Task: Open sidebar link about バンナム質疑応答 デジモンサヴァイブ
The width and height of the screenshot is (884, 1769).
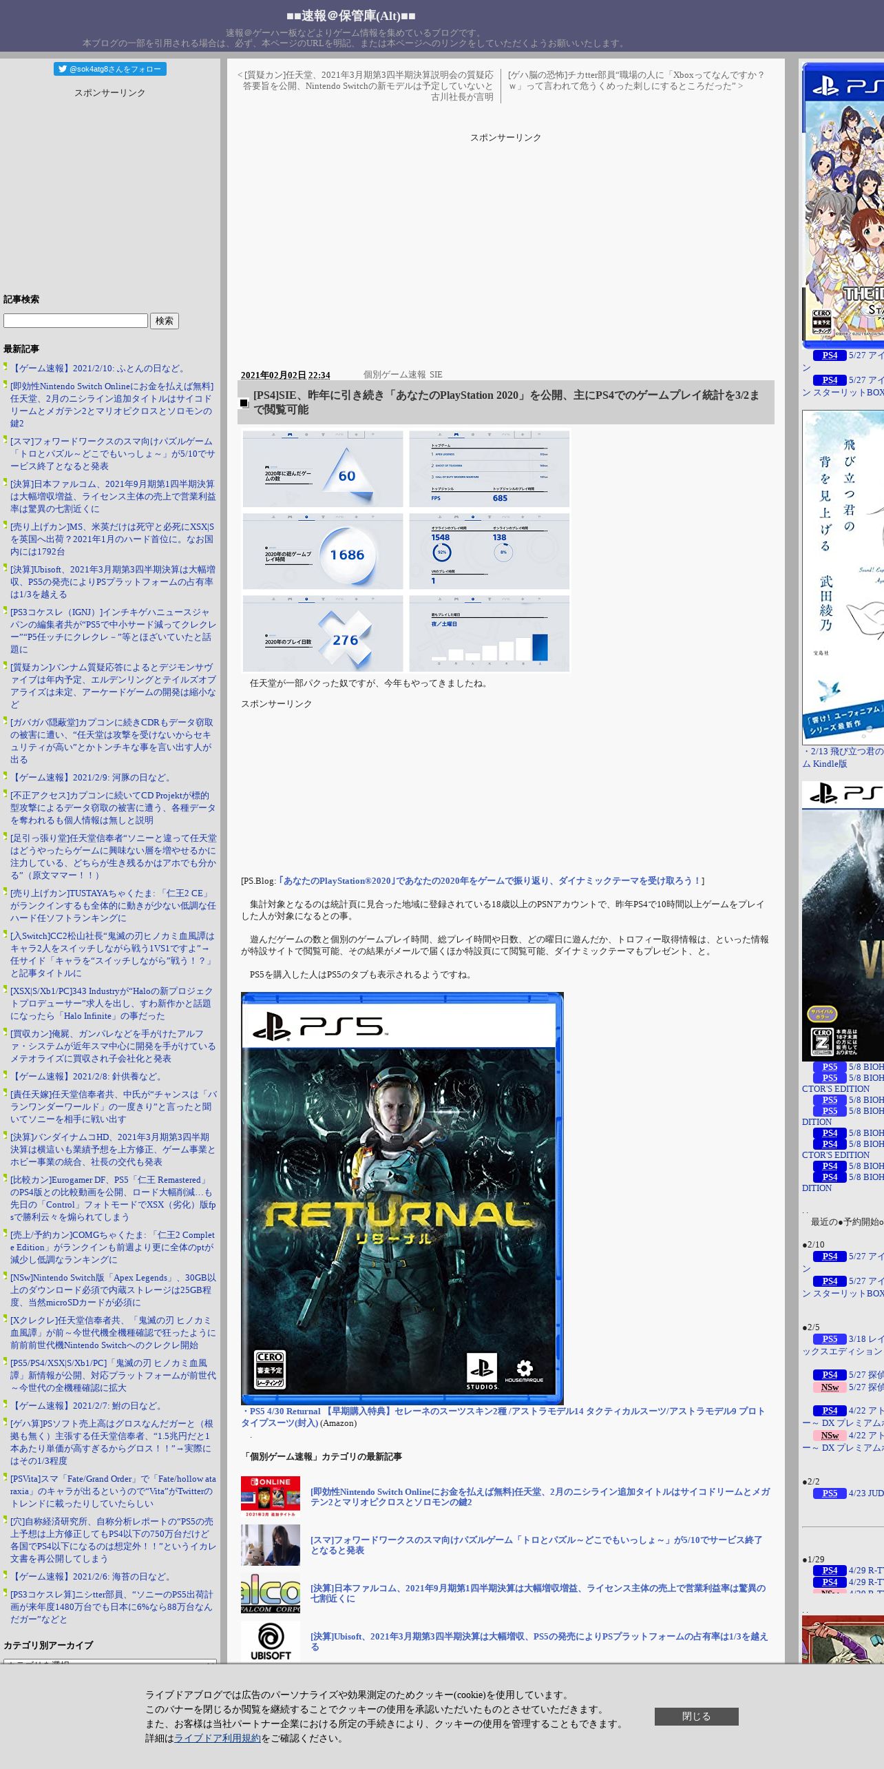Action: point(113,685)
